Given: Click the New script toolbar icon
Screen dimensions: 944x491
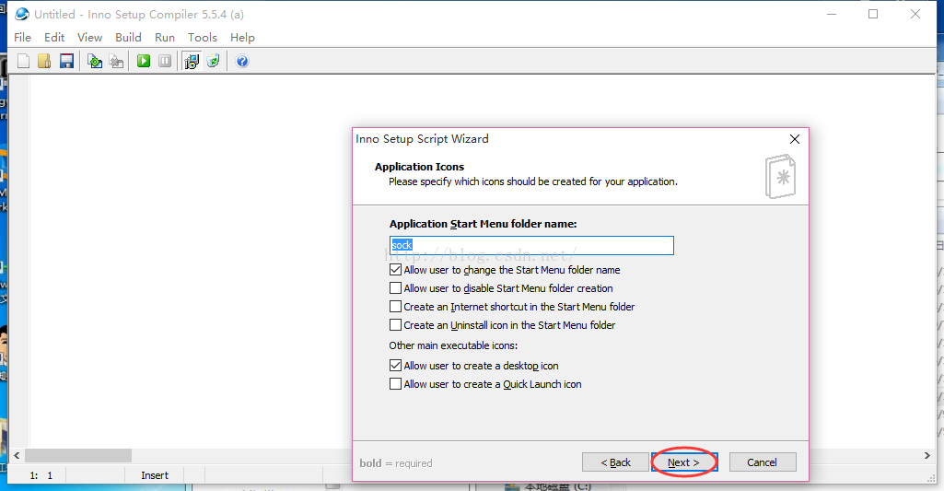Looking at the screenshot, I should (x=23, y=61).
